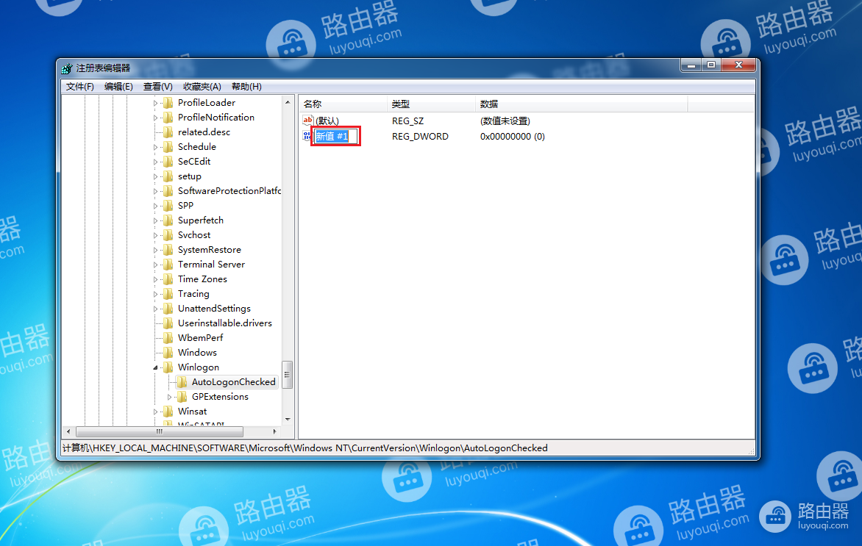The height and width of the screenshot is (546, 862).
Task: Select the (默认) value name
Action: pos(327,121)
